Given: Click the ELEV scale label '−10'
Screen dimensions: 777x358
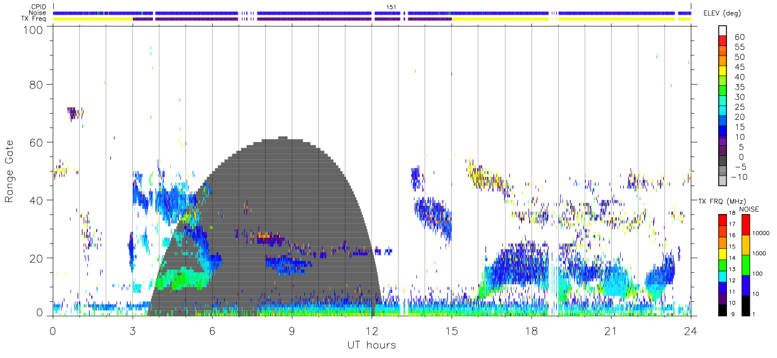Looking at the screenshot, I should pyautogui.click(x=740, y=177).
